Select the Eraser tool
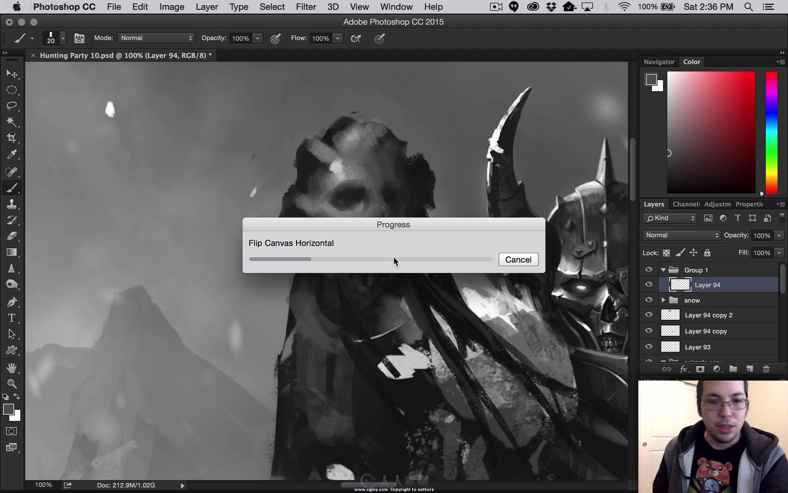Viewport: 788px width, 493px height. 12,236
